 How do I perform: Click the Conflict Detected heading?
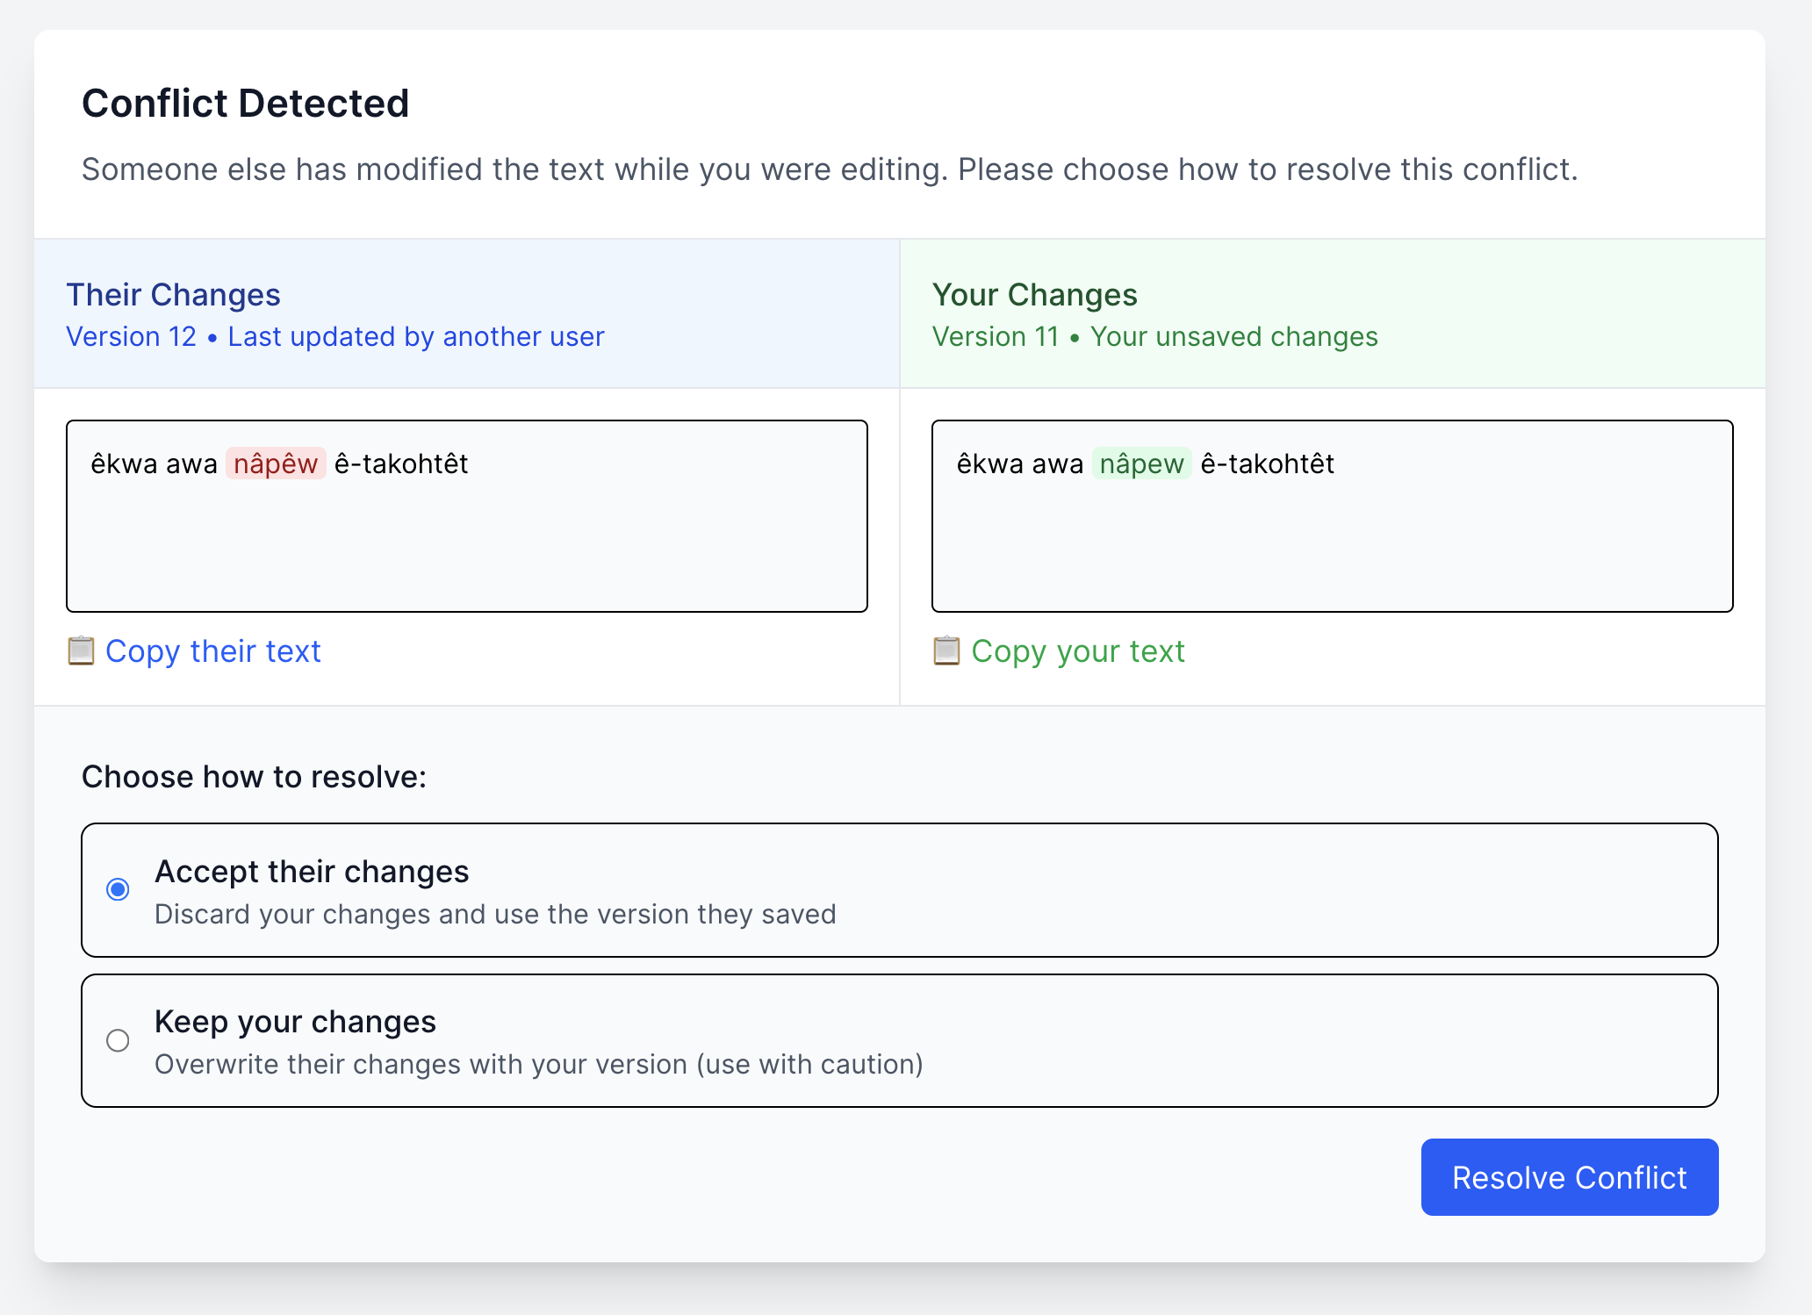click(246, 104)
